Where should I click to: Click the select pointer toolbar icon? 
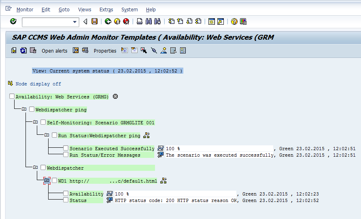coord(144,51)
